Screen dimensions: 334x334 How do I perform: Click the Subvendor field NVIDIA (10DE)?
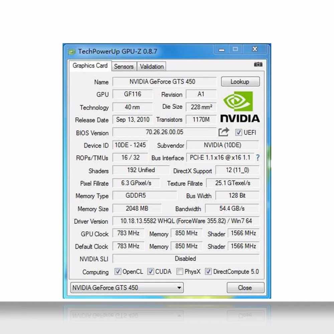tap(222, 145)
